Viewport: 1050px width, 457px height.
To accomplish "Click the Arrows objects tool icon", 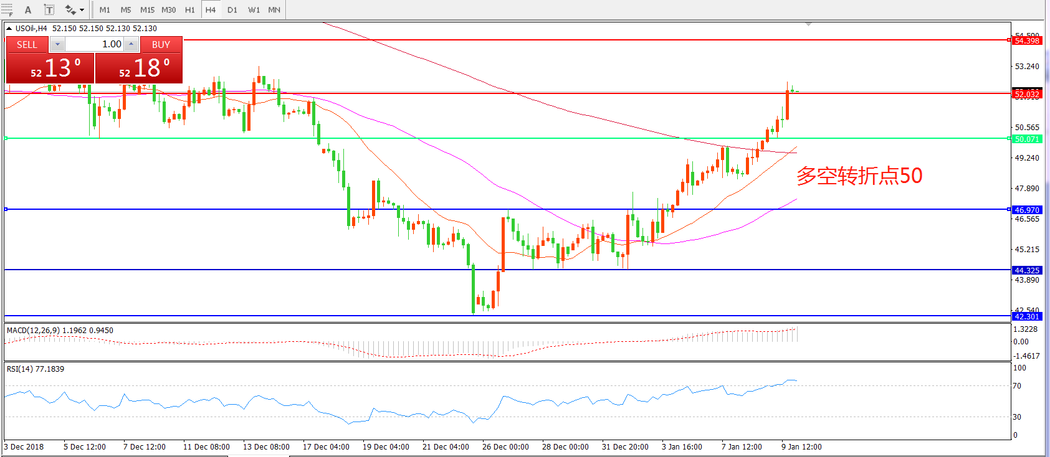I will pos(70,10).
